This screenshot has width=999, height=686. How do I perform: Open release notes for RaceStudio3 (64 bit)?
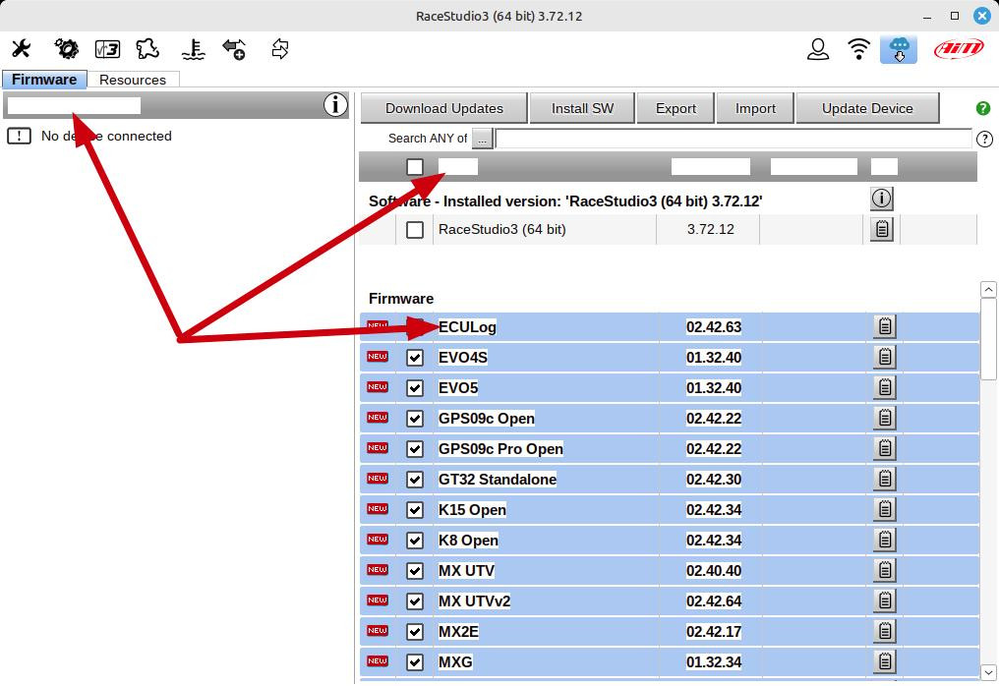(882, 229)
